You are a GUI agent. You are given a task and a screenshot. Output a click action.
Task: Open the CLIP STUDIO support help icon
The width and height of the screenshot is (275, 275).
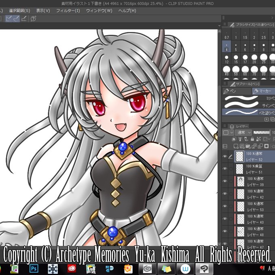[x=33, y=19]
